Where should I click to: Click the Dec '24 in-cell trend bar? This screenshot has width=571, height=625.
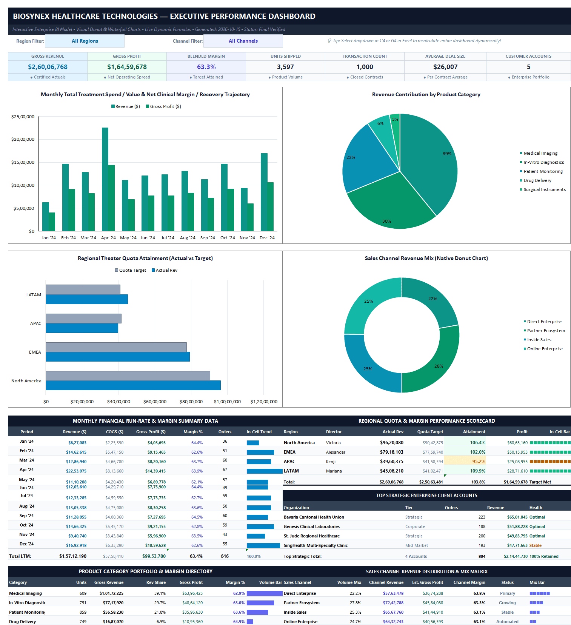263,545
